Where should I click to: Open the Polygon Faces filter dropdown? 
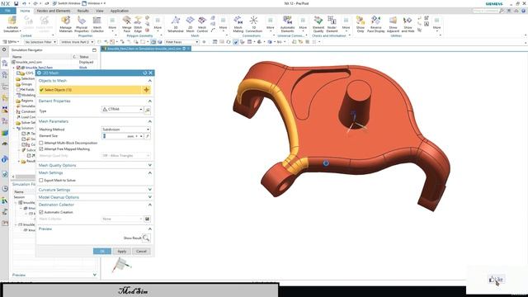point(182,42)
